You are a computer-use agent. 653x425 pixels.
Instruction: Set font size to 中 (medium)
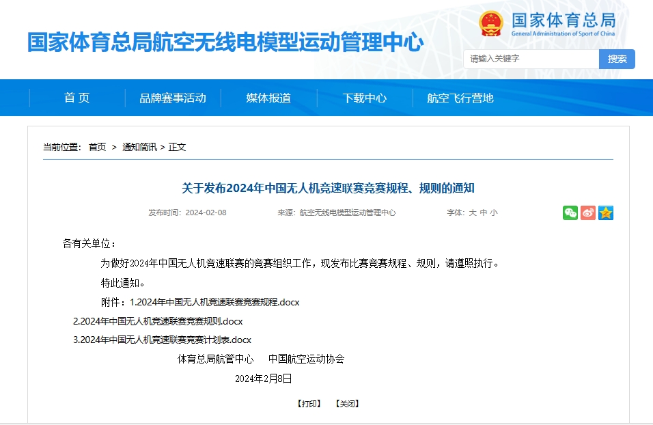pos(483,212)
